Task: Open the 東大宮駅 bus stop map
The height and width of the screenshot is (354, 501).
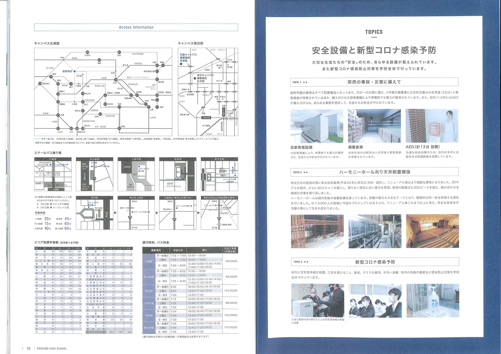Action: point(219,174)
